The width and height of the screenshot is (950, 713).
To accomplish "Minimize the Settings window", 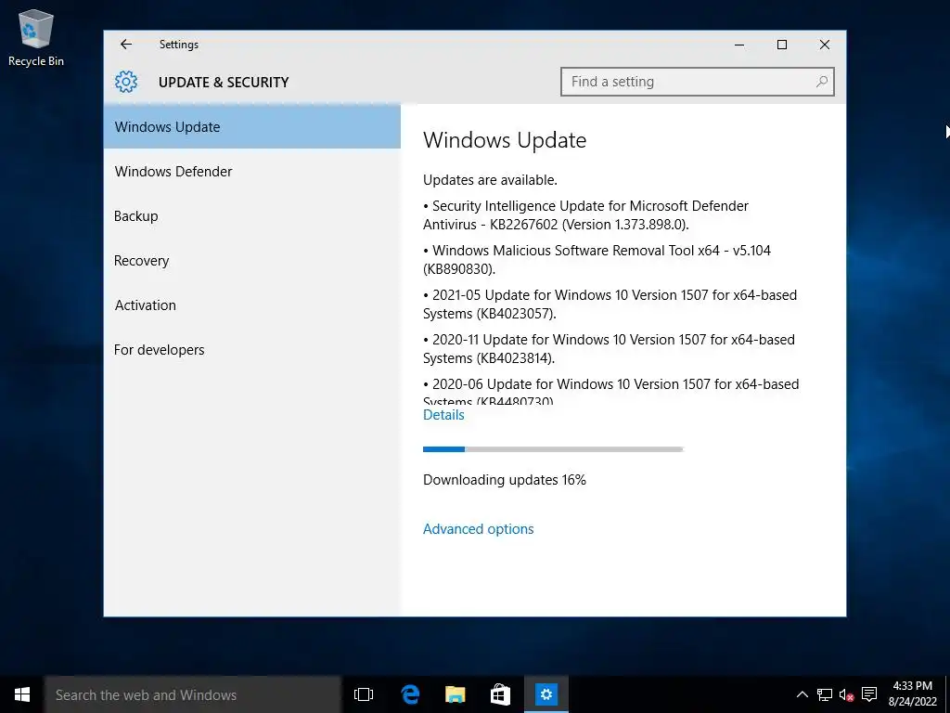I will 739,45.
